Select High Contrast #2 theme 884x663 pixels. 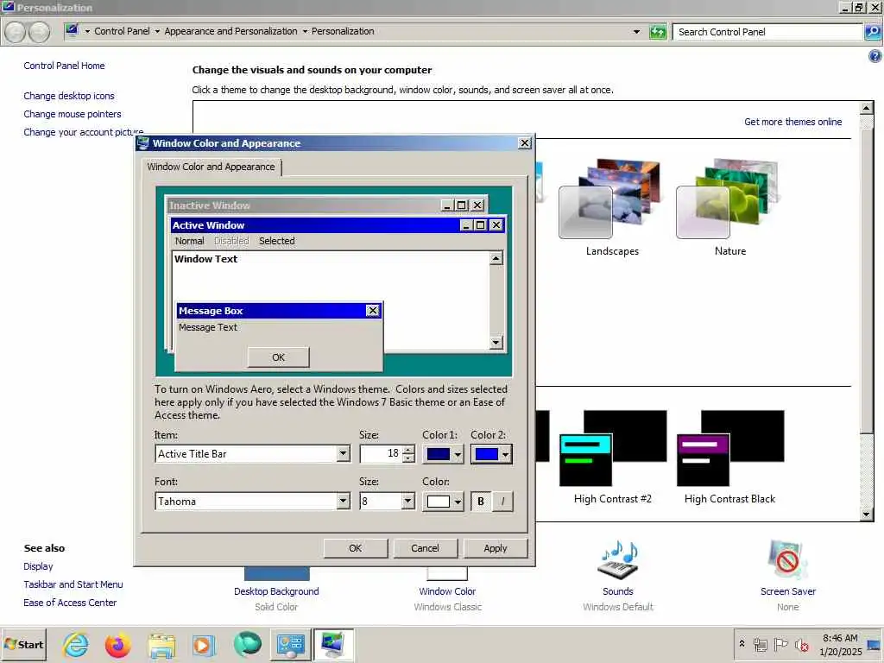tap(613, 457)
